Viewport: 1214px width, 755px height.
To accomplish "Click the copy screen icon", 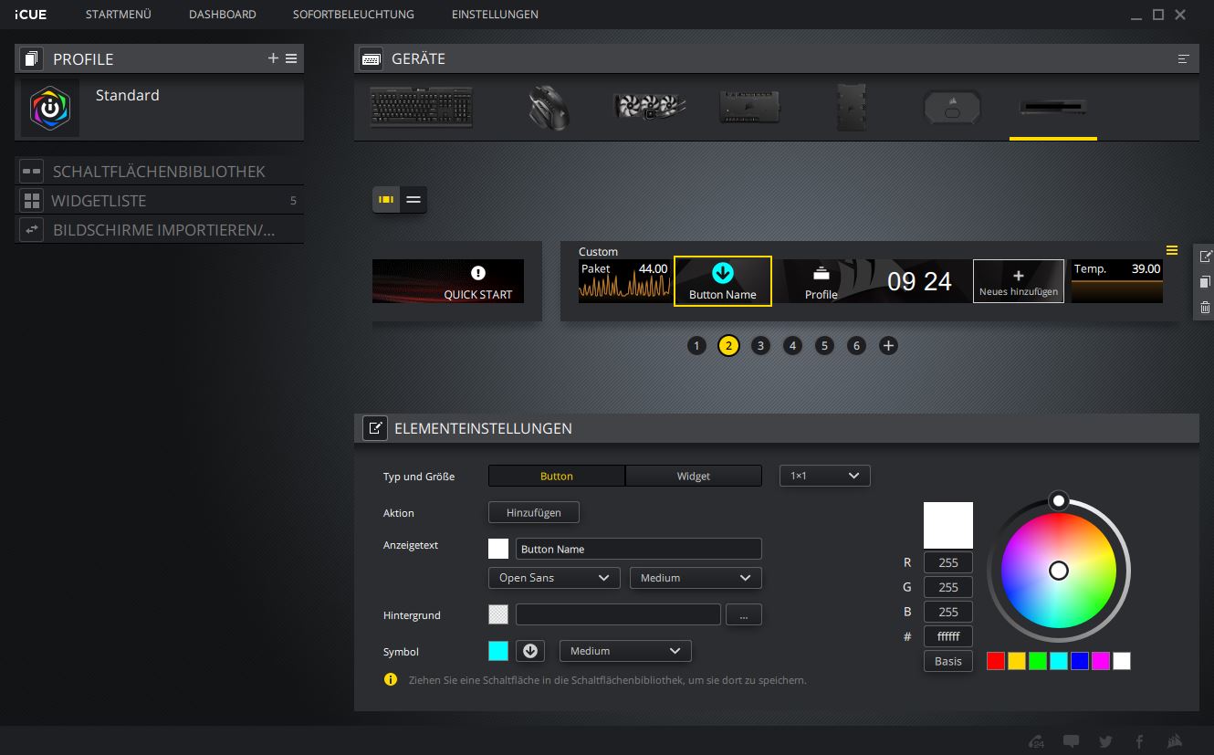I will click(x=1205, y=282).
